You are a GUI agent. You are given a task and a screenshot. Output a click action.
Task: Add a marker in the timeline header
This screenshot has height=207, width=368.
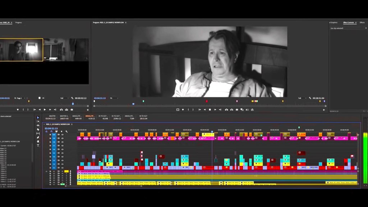(x=61, y=132)
